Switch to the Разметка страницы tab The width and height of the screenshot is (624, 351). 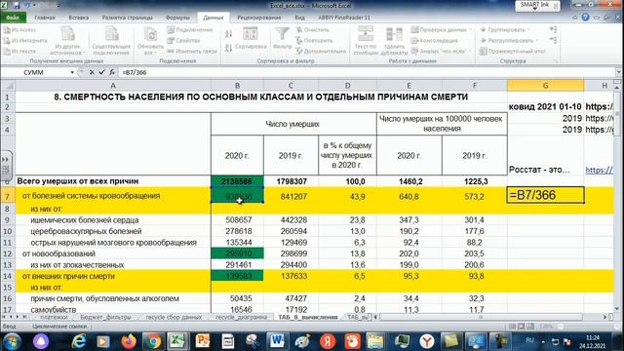[128, 18]
